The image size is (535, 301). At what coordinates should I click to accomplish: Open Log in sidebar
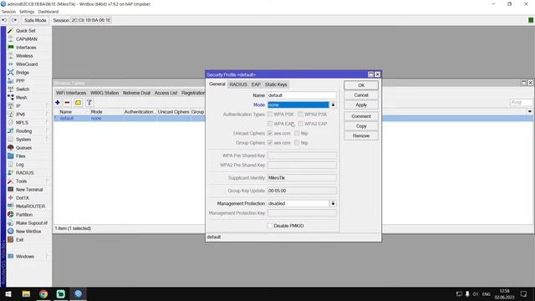pos(20,165)
